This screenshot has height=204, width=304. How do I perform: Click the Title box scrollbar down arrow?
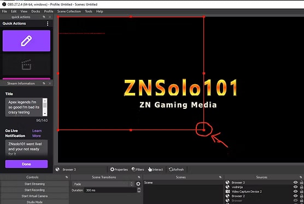45,114
